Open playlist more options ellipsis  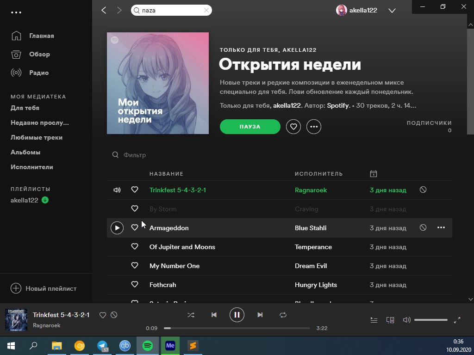(314, 127)
